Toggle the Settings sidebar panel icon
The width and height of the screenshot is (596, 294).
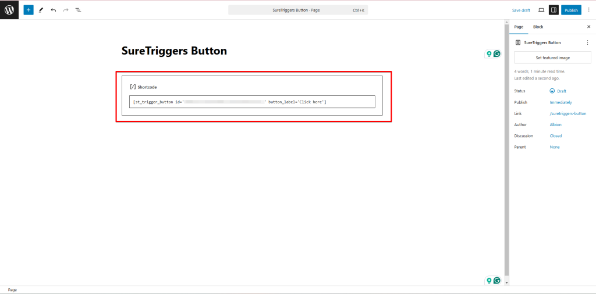click(554, 10)
